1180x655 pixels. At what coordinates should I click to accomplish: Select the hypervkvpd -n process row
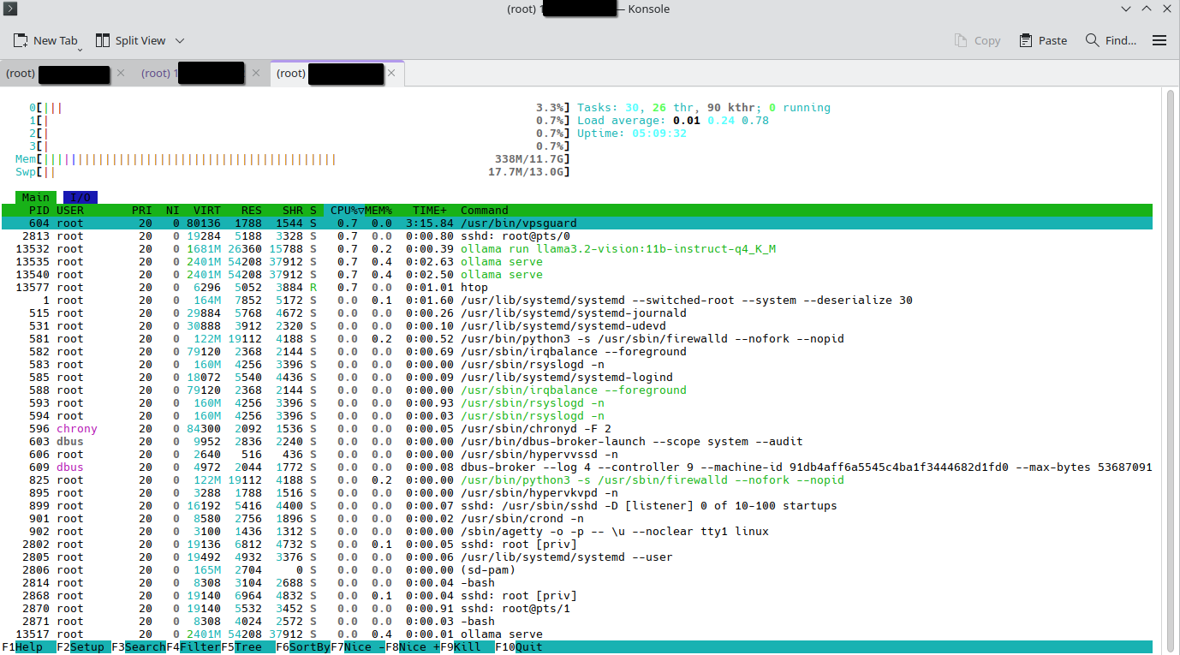pyautogui.click(x=577, y=493)
